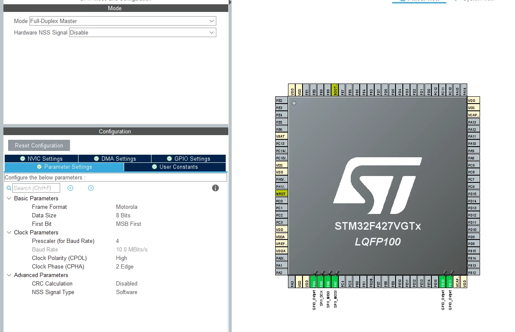Click the PA10 pin
The image size is (515, 332).
click(474, 144)
